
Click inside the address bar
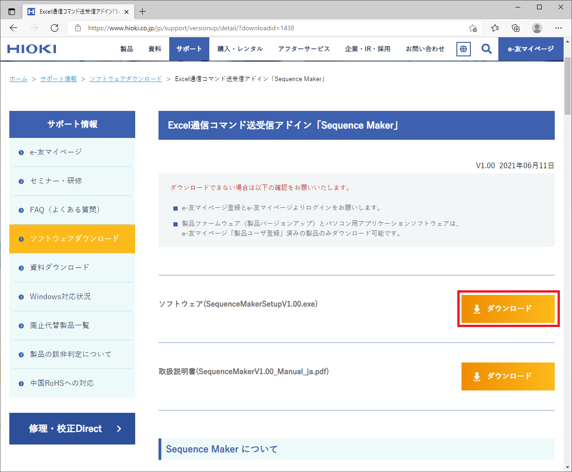(x=233, y=28)
